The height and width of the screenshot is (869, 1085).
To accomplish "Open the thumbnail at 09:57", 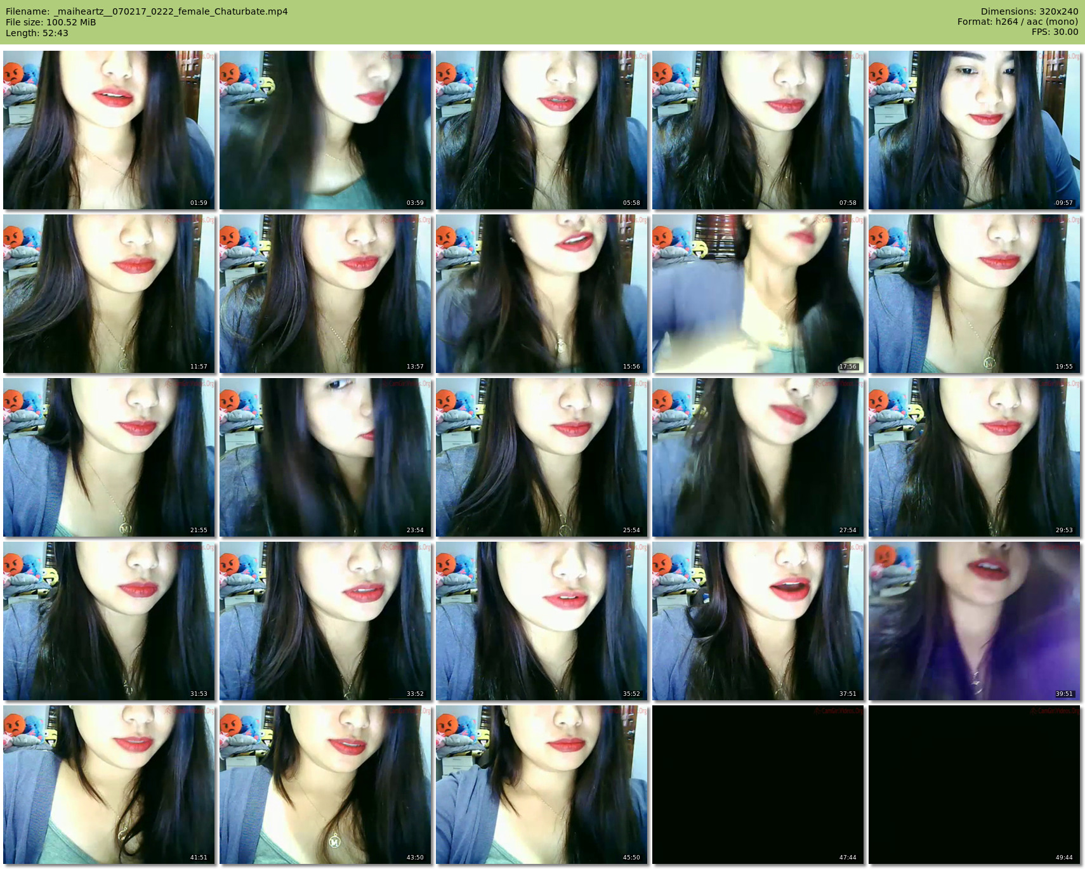I will (974, 130).
